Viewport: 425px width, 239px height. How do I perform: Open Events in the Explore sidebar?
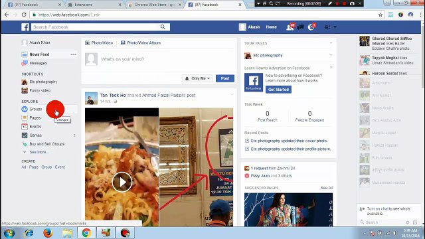35,127
